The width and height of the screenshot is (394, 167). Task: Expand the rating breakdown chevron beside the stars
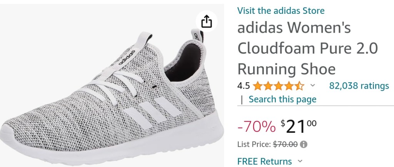(312, 86)
